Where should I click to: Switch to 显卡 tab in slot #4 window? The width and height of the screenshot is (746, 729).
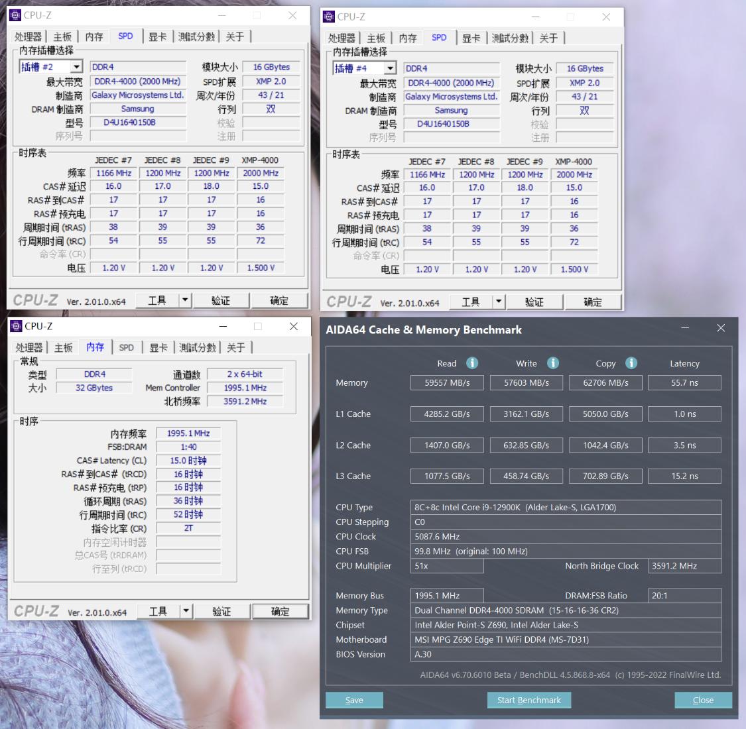(471, 38)
